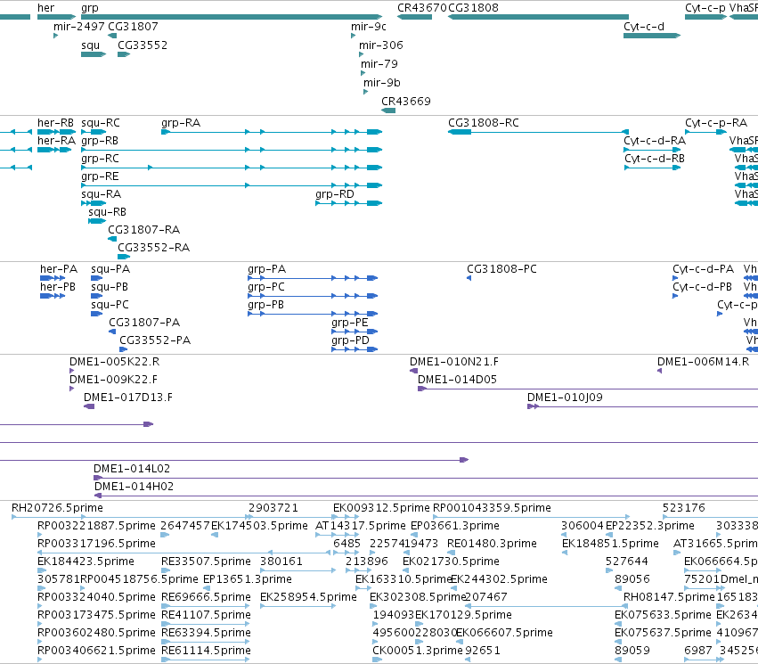
Task: Select the DME1-009K22.F clone label
Action: tap(114, 380)
